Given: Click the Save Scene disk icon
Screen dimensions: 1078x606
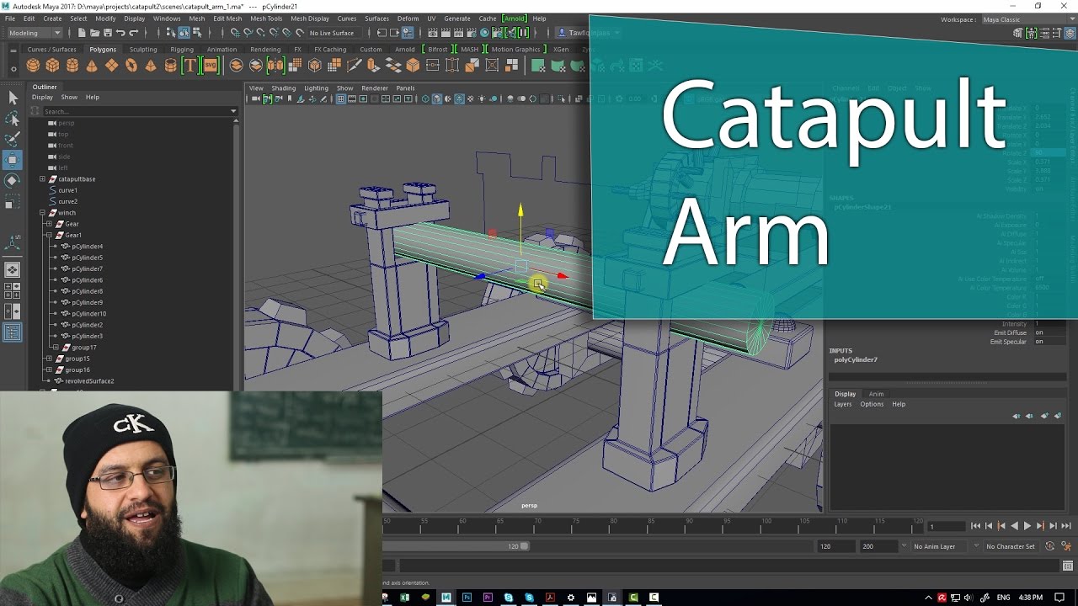Looking at the screenshot, I should 107,33.
